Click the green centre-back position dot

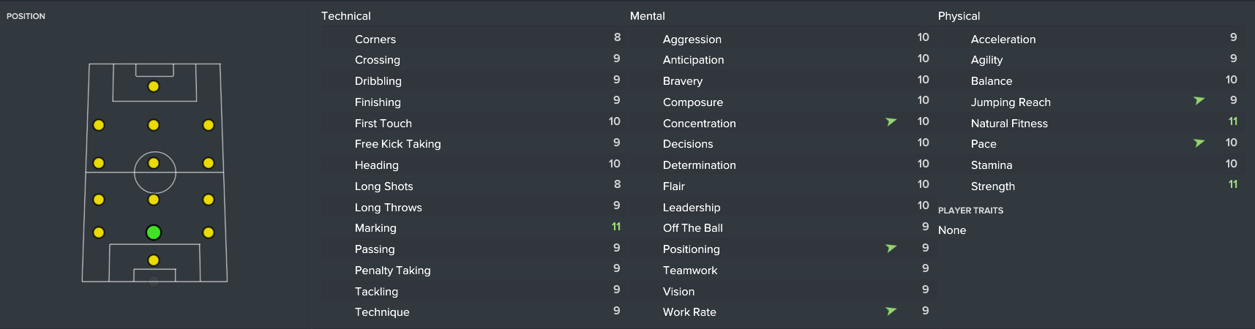154,232
